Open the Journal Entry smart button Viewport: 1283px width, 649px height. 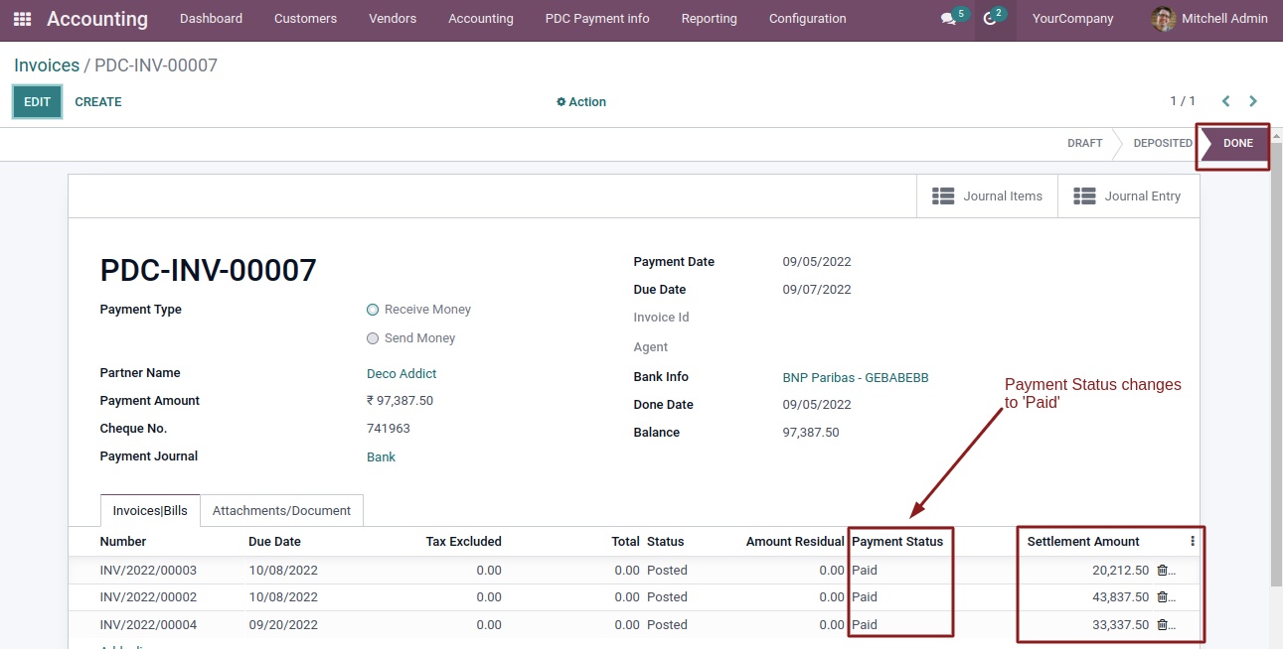(1128, 196)
